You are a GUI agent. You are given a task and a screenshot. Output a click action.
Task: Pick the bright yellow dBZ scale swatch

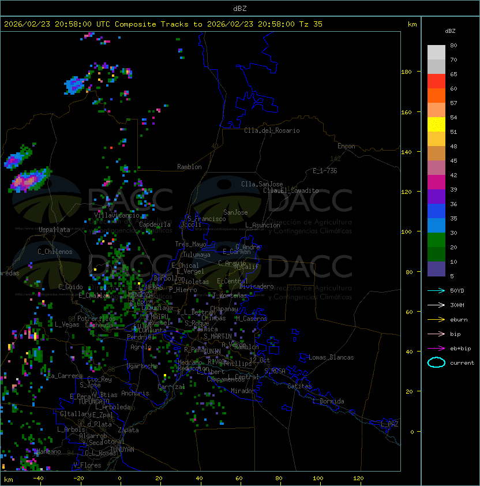pos(436,125)
